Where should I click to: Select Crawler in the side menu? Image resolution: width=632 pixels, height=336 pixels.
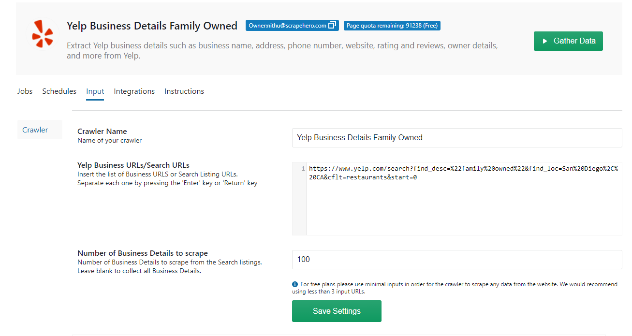tap(40, 130)
